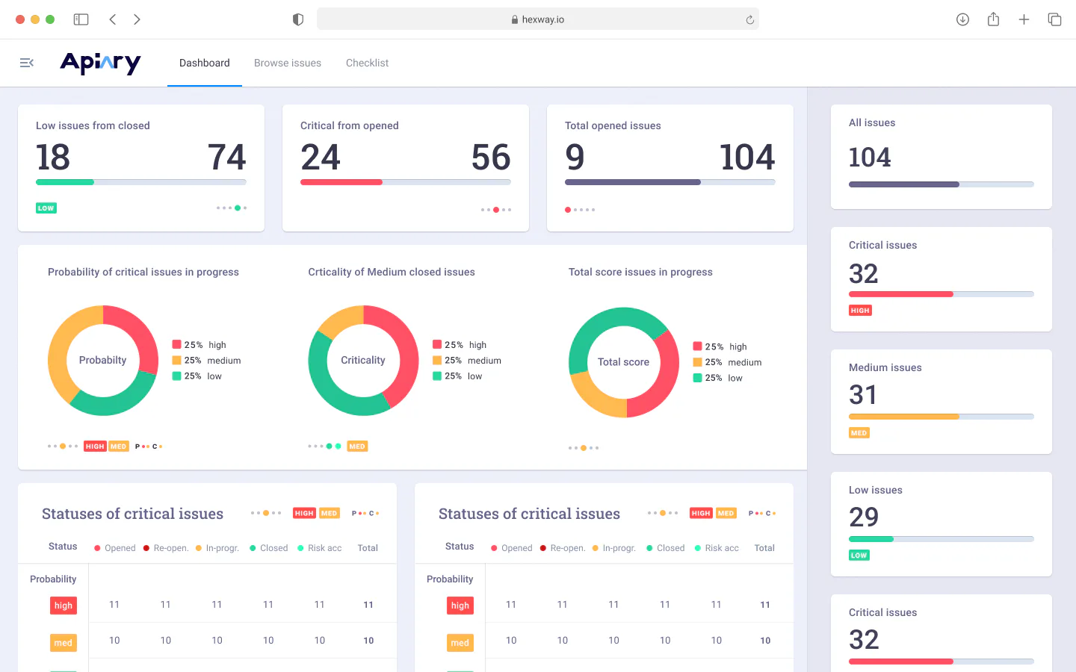This screenshot has height=672, width=1076.
Task: Show Safari downloads
Action: [x=962, y=19]
